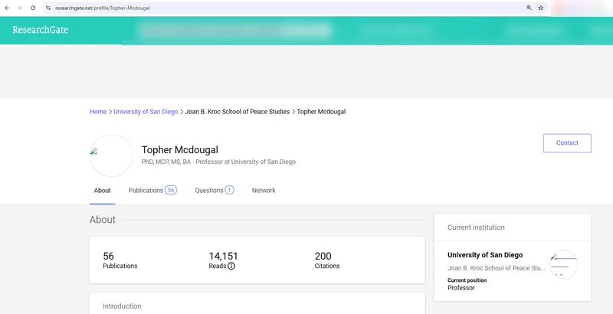Switch to the Publications tab
The image size is (613, 314).
[152, 191]
